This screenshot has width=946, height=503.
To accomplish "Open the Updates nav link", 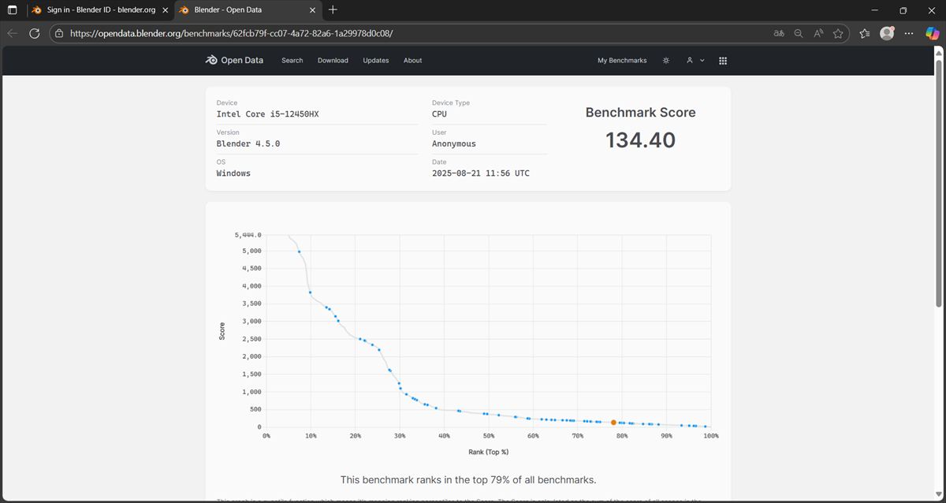I will [x=376, y=61].
